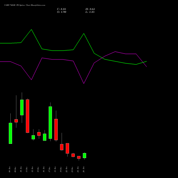Select the green candlestick for 08 Dec

click(x=10, y=133)
